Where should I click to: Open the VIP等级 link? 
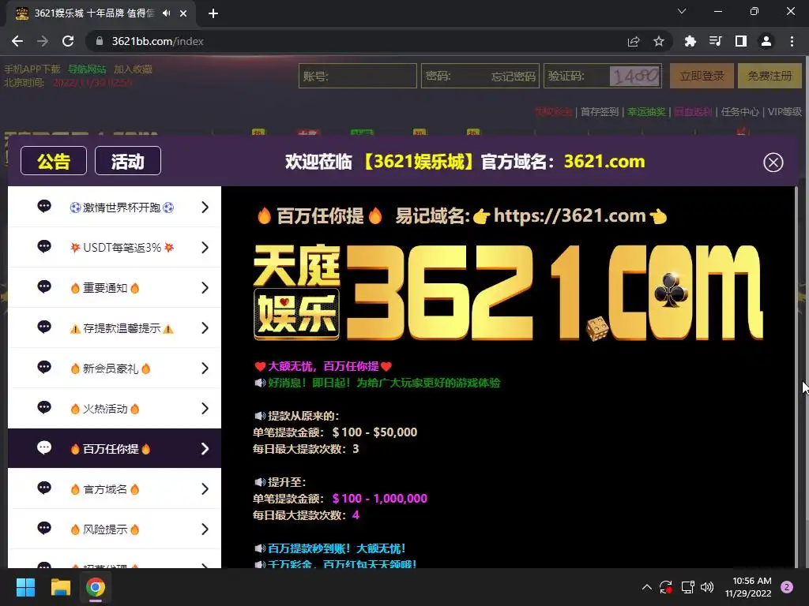click(785, 111)
